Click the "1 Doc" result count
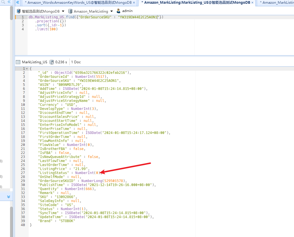This screenshot has height=237, width=294. click(x=76, y=62)
